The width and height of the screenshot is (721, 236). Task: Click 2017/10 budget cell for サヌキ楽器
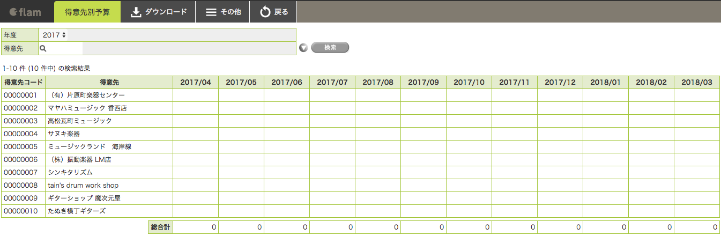(469, 134)
